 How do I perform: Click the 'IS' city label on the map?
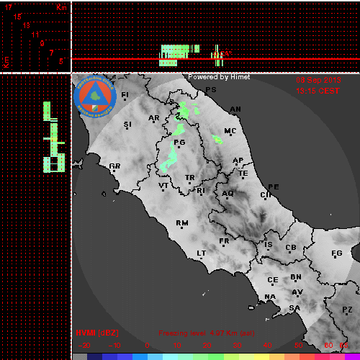click(269, 245)
